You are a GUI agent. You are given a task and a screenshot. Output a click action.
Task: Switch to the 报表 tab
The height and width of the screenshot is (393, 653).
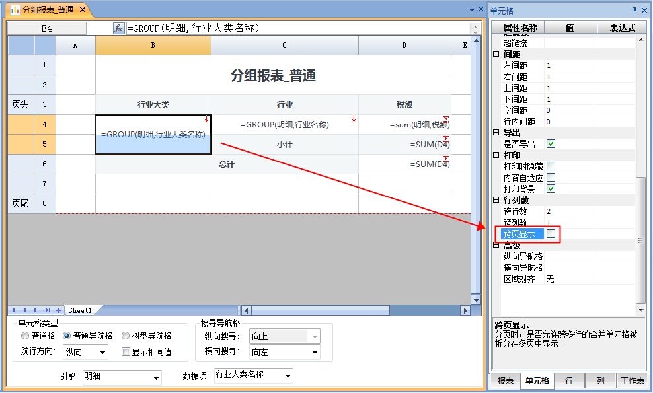coord(506,381)
